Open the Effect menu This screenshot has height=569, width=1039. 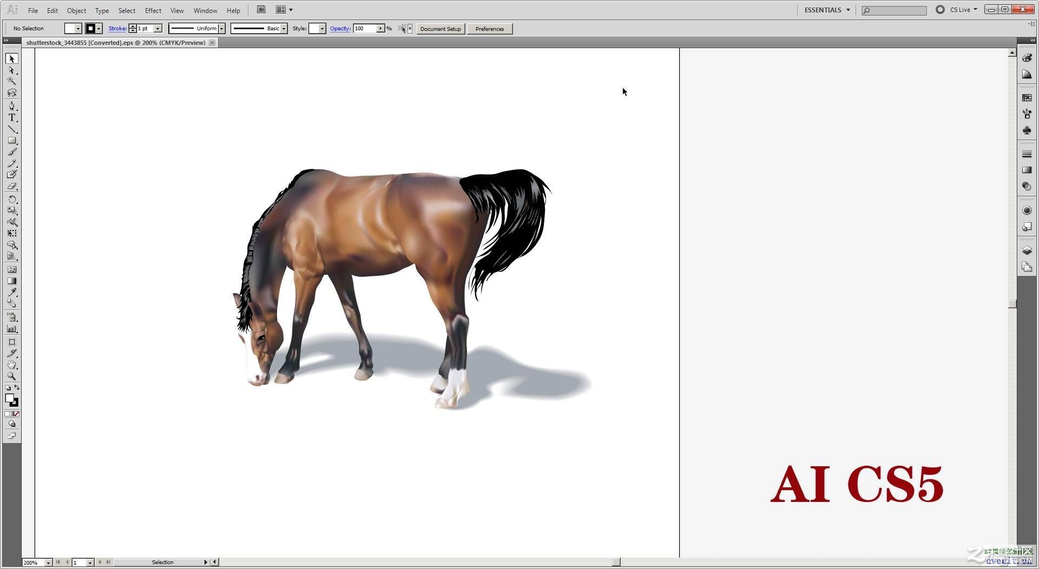[x=153, y=10]
